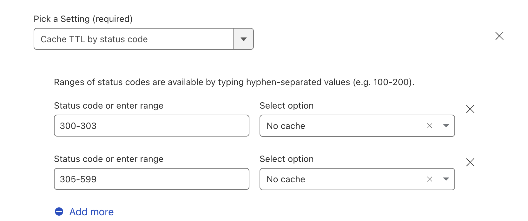Screen dimensions: 528x221
Task: Focus the 300-303 status code input
Action: pos(151,126)
